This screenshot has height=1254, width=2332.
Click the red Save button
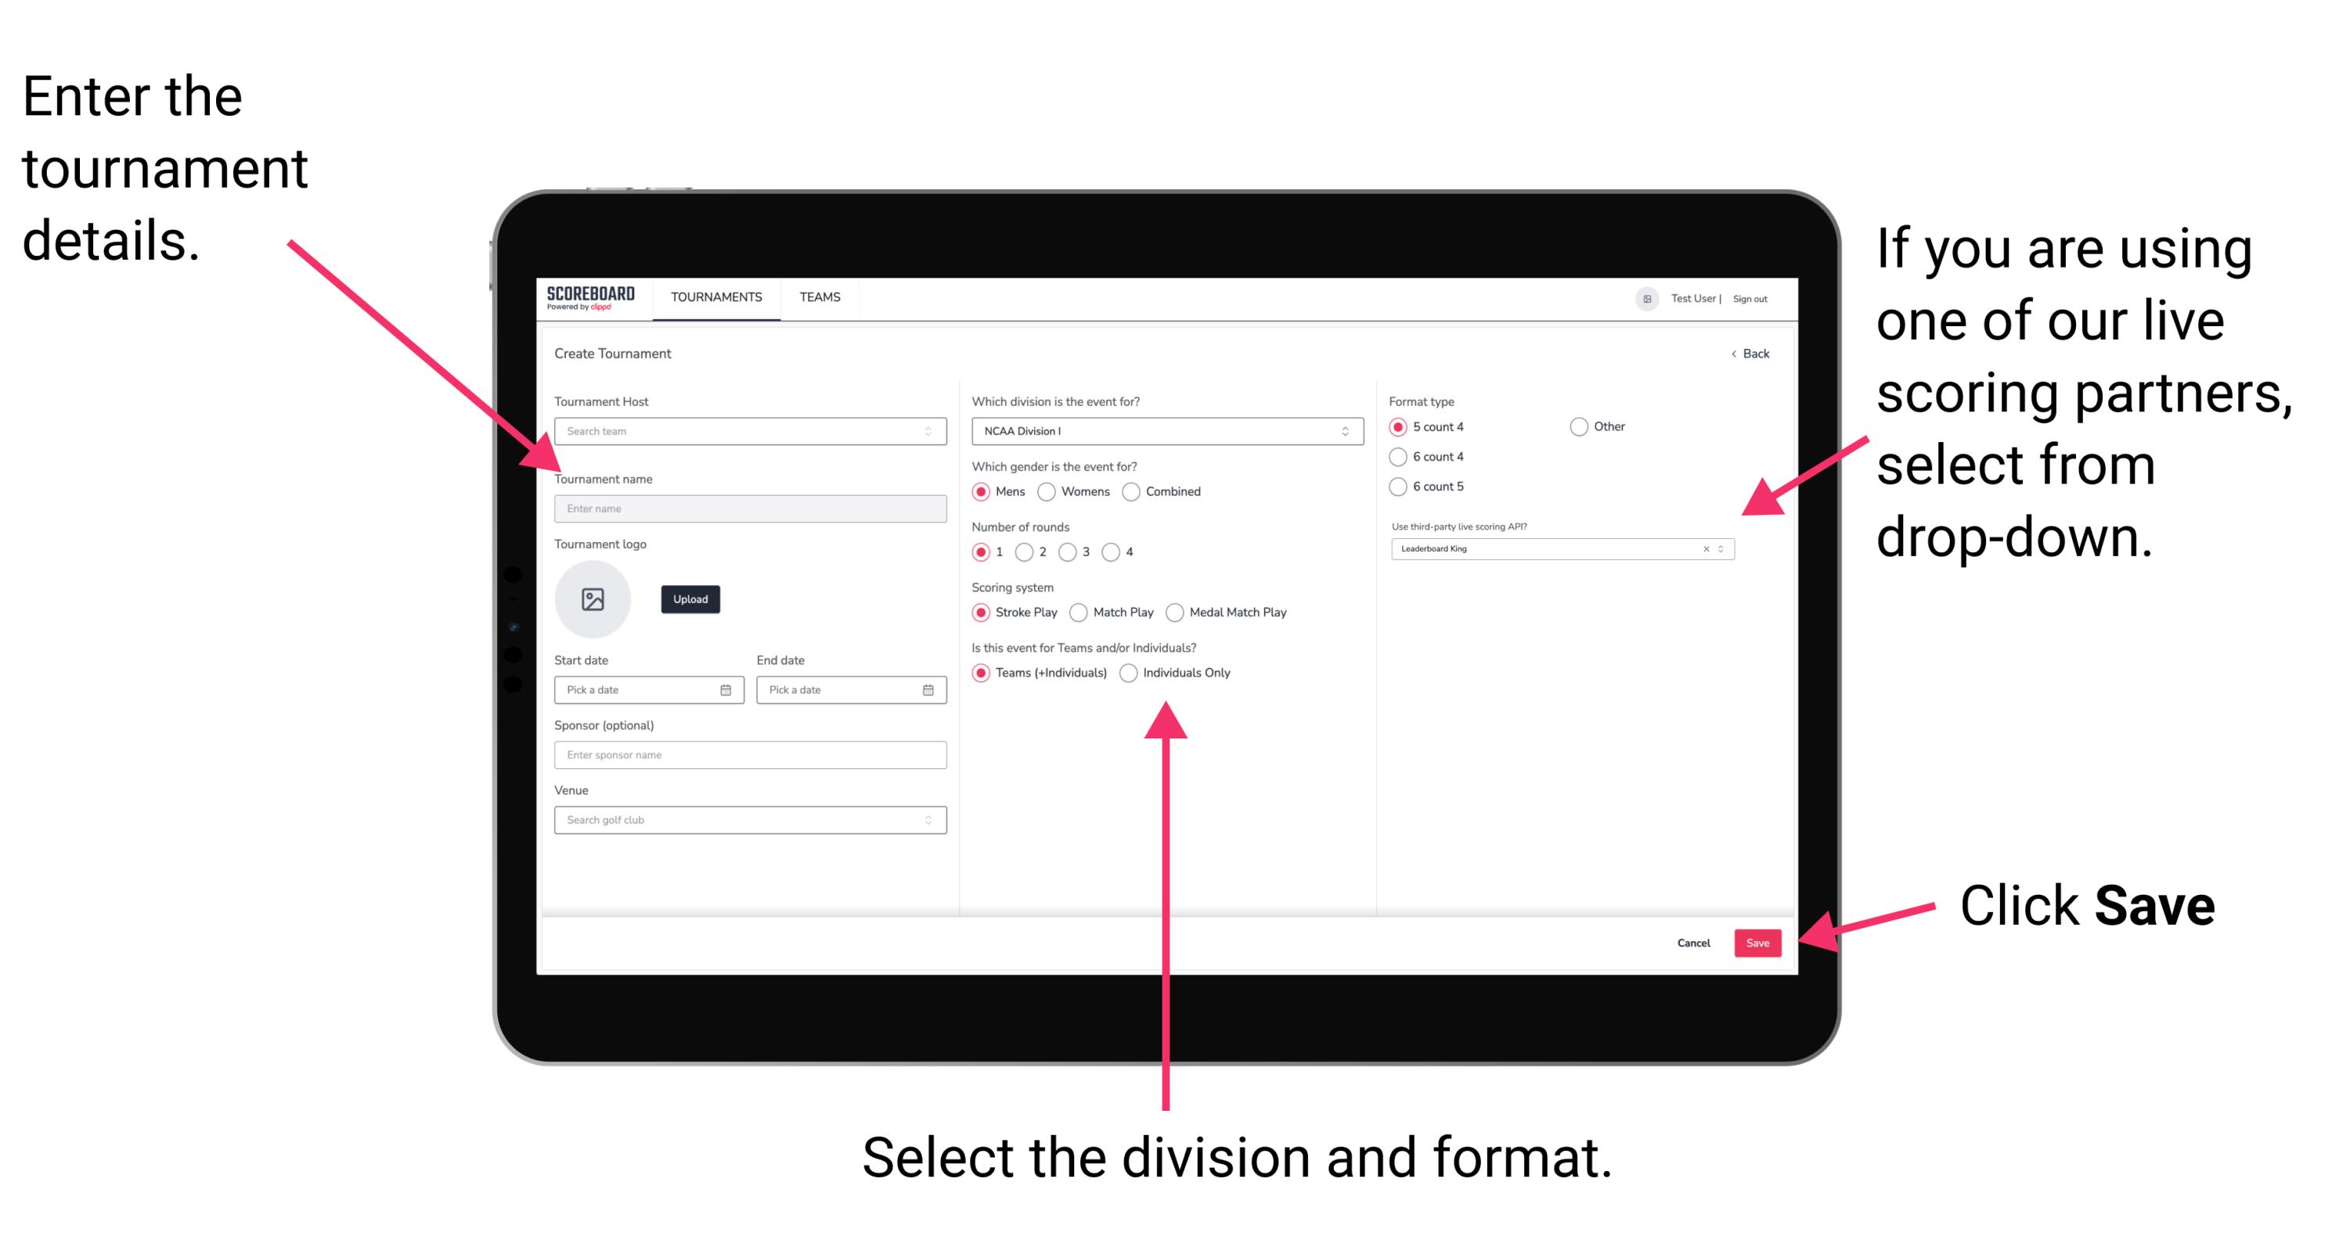pos(1759,942)
